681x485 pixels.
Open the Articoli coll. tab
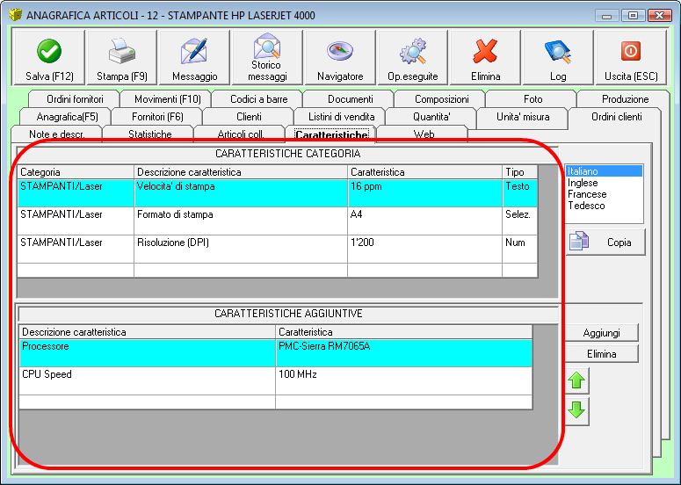[241, 134]
